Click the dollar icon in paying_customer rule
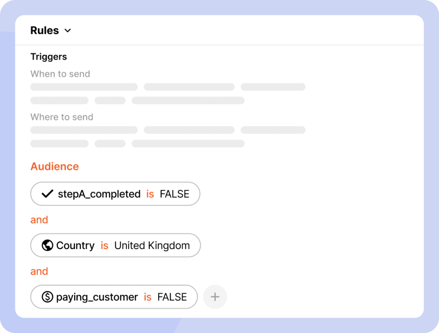 point(47,297)
